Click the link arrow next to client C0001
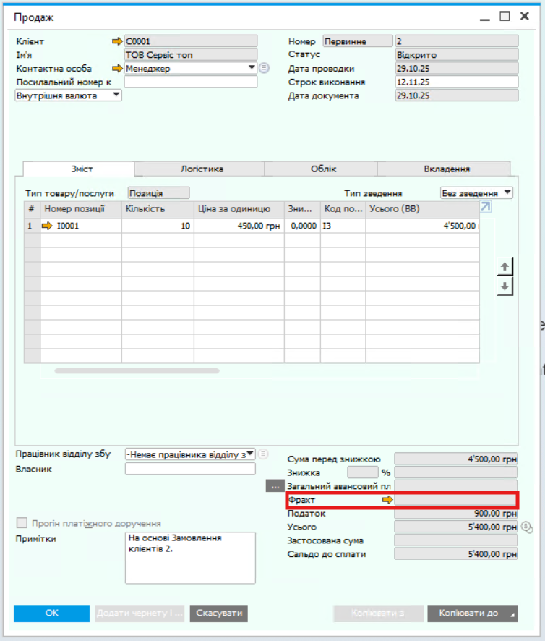Viewport: 545px width, 641px height. coord(117,42)
